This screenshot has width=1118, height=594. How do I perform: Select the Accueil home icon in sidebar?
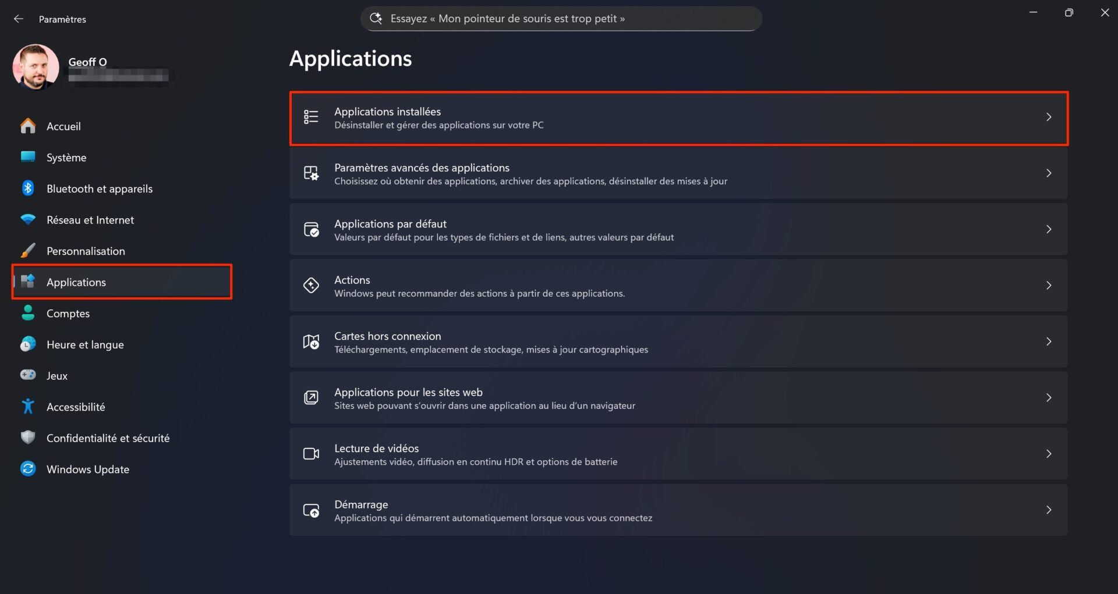(x=28, y=126)
